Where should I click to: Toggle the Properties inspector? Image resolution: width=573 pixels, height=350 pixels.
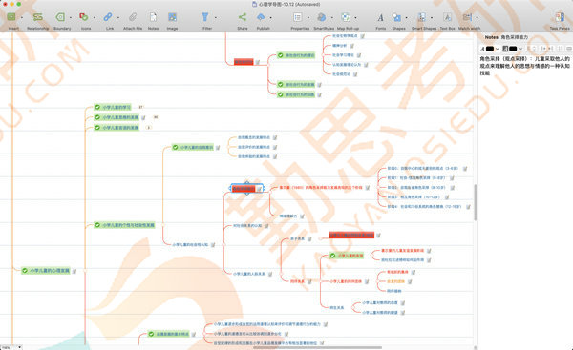298,17
